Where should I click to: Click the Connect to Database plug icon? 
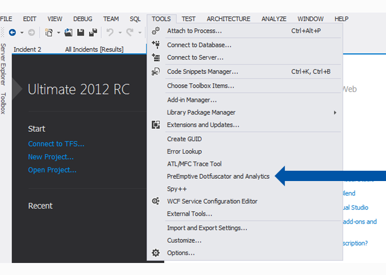[156, 45]
